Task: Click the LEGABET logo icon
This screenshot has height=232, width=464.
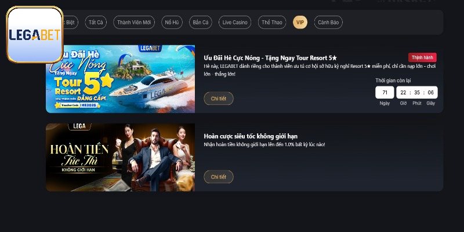Action: tap(35, 35)
